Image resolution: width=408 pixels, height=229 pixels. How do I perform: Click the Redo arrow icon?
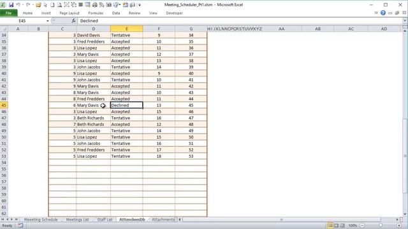click(x=28, y=5)
